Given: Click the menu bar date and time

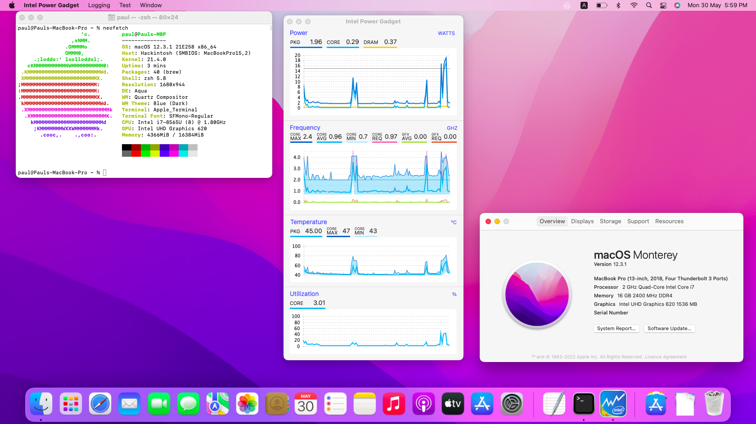Looking at the screenshot, I should tap(717, 5).
